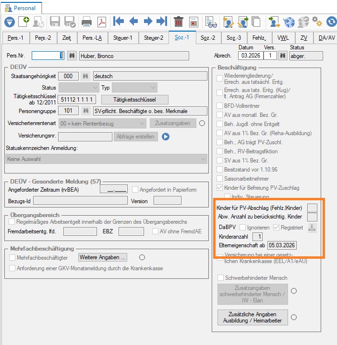The width and height of the screenshot is (337, 345).
Task: Click the save diskette icon
Action: [55, 22]
